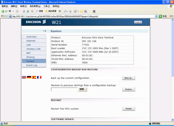Open the 檔案(F) menu
This screenshot has height=126, width=174.
(x=5, y=6)
